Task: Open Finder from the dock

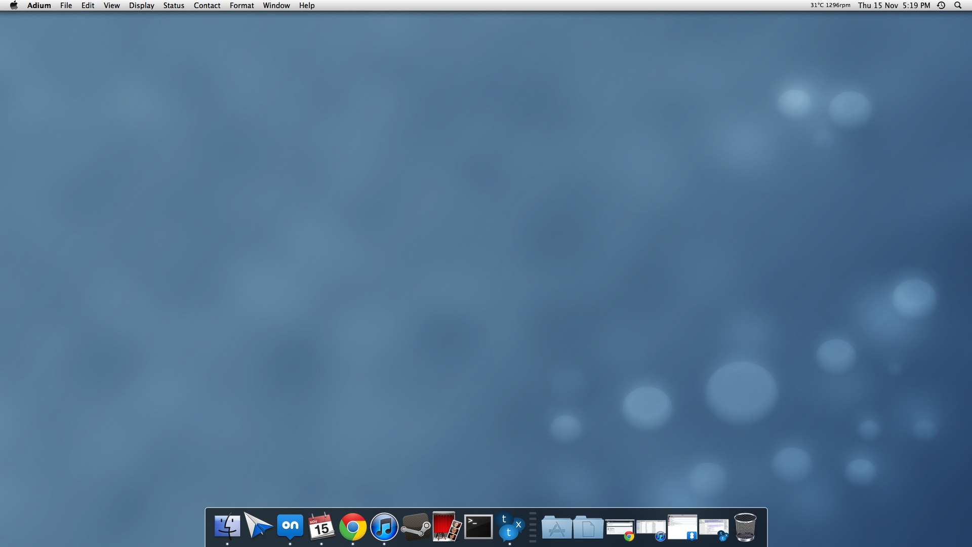Action: [x=227, y=527]
